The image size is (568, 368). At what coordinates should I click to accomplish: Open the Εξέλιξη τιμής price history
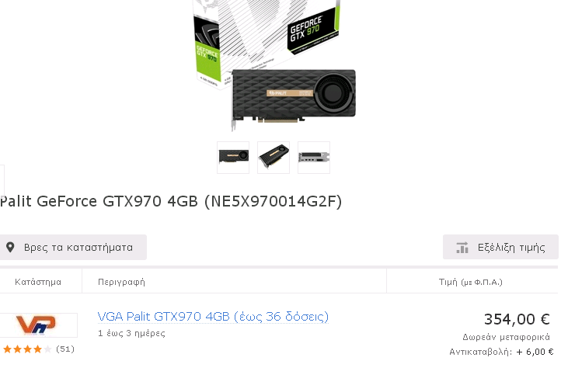pyautogui.click(x=500, y=247)
